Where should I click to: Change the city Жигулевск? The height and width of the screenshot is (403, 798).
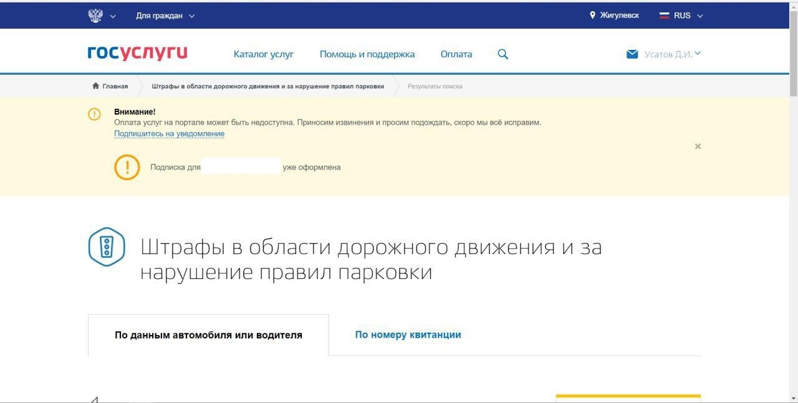[x=619, y=16]
